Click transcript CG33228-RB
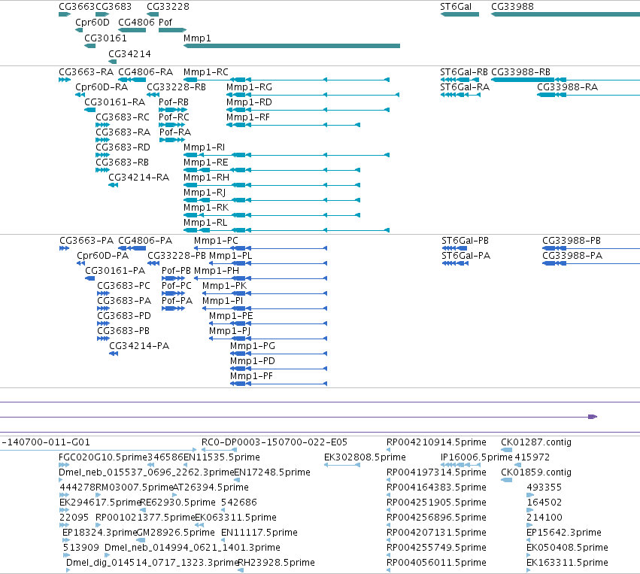 153,95
